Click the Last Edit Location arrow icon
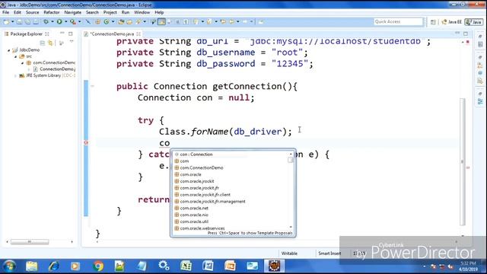 pyautogui.click(x=223, y=22)
